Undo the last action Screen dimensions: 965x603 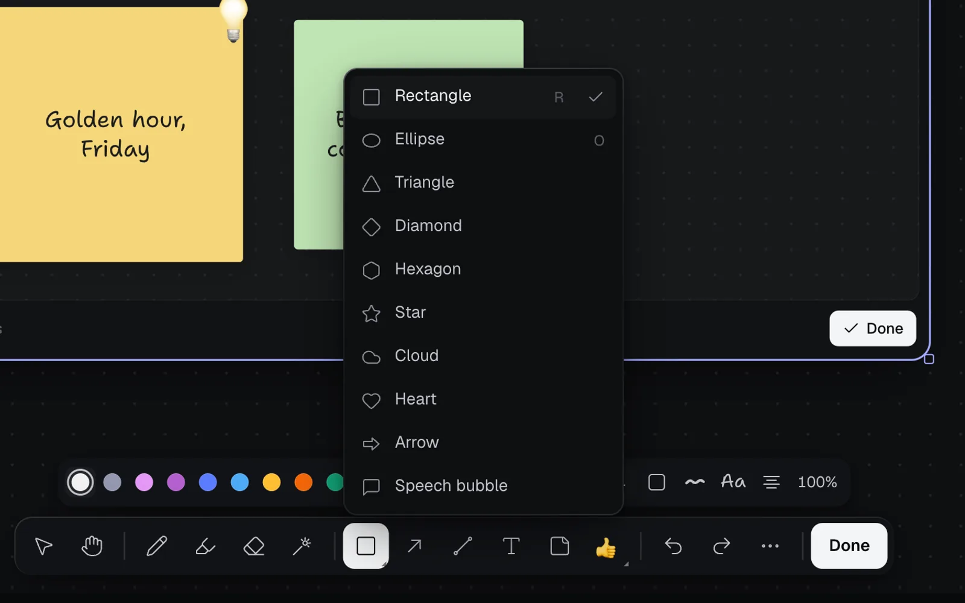[673, 546]
